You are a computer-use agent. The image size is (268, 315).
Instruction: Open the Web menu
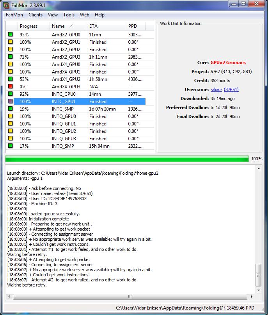pyautogui.click(x=84, y=15)
